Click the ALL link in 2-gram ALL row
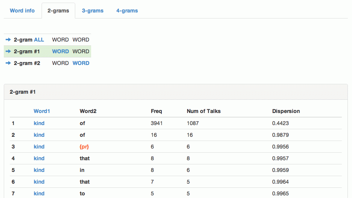Image resolution: width=352 pixels, height=198 pixels. click(x=39, y=40)
